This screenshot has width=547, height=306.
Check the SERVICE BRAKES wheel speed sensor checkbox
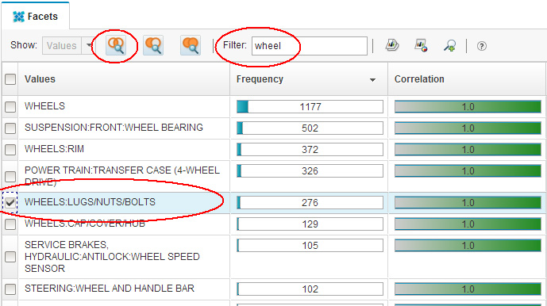[x=10, y=257]
